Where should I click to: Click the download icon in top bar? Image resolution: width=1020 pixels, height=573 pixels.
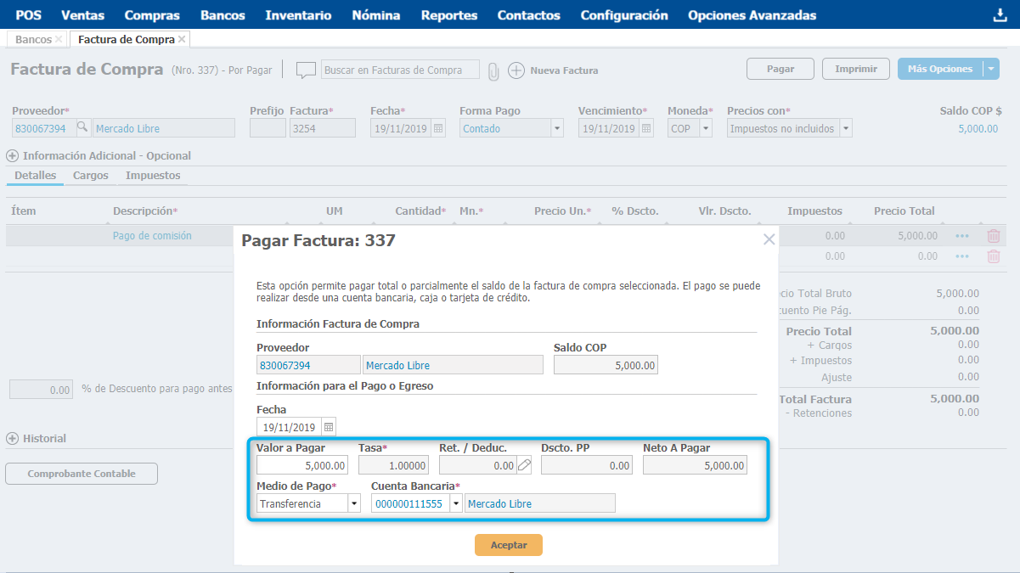pos(999,15)
